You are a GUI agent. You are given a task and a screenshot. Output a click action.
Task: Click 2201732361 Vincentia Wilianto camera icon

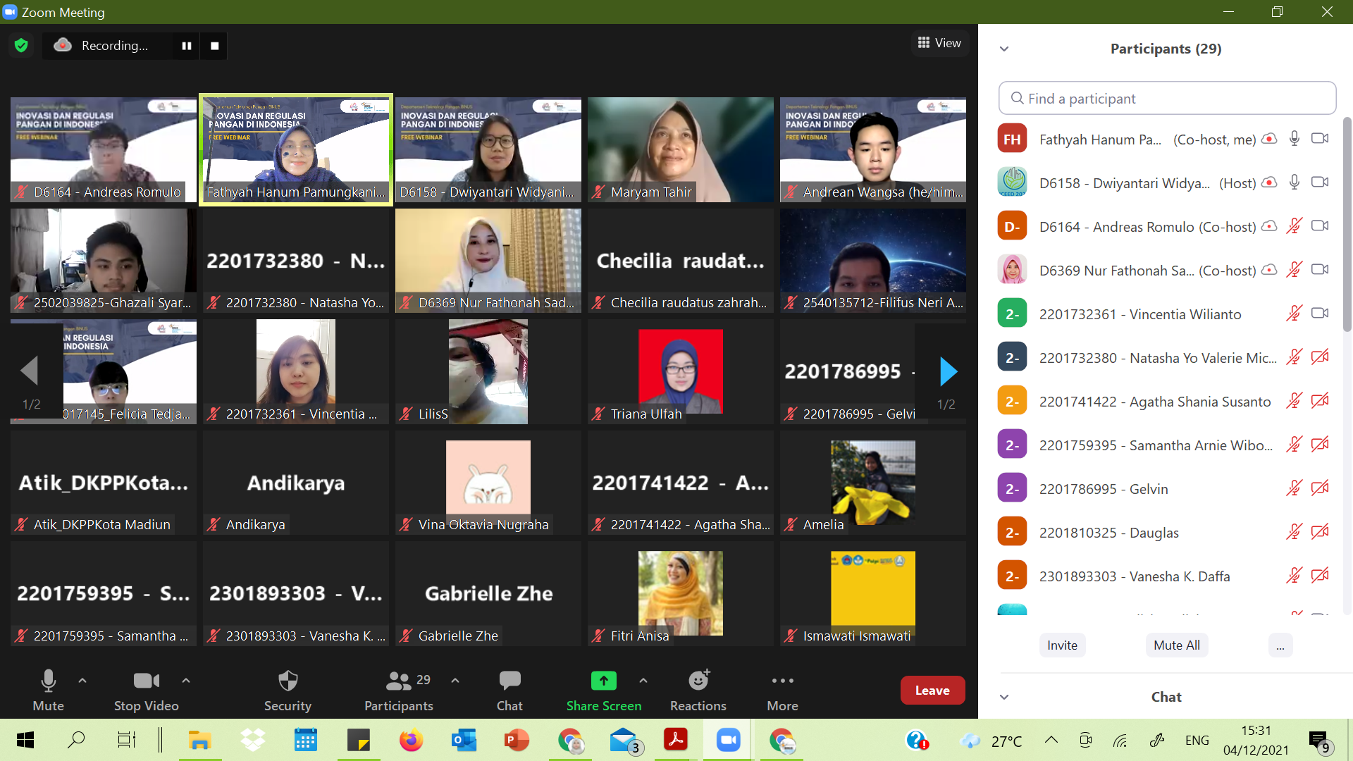(1320, 314)
